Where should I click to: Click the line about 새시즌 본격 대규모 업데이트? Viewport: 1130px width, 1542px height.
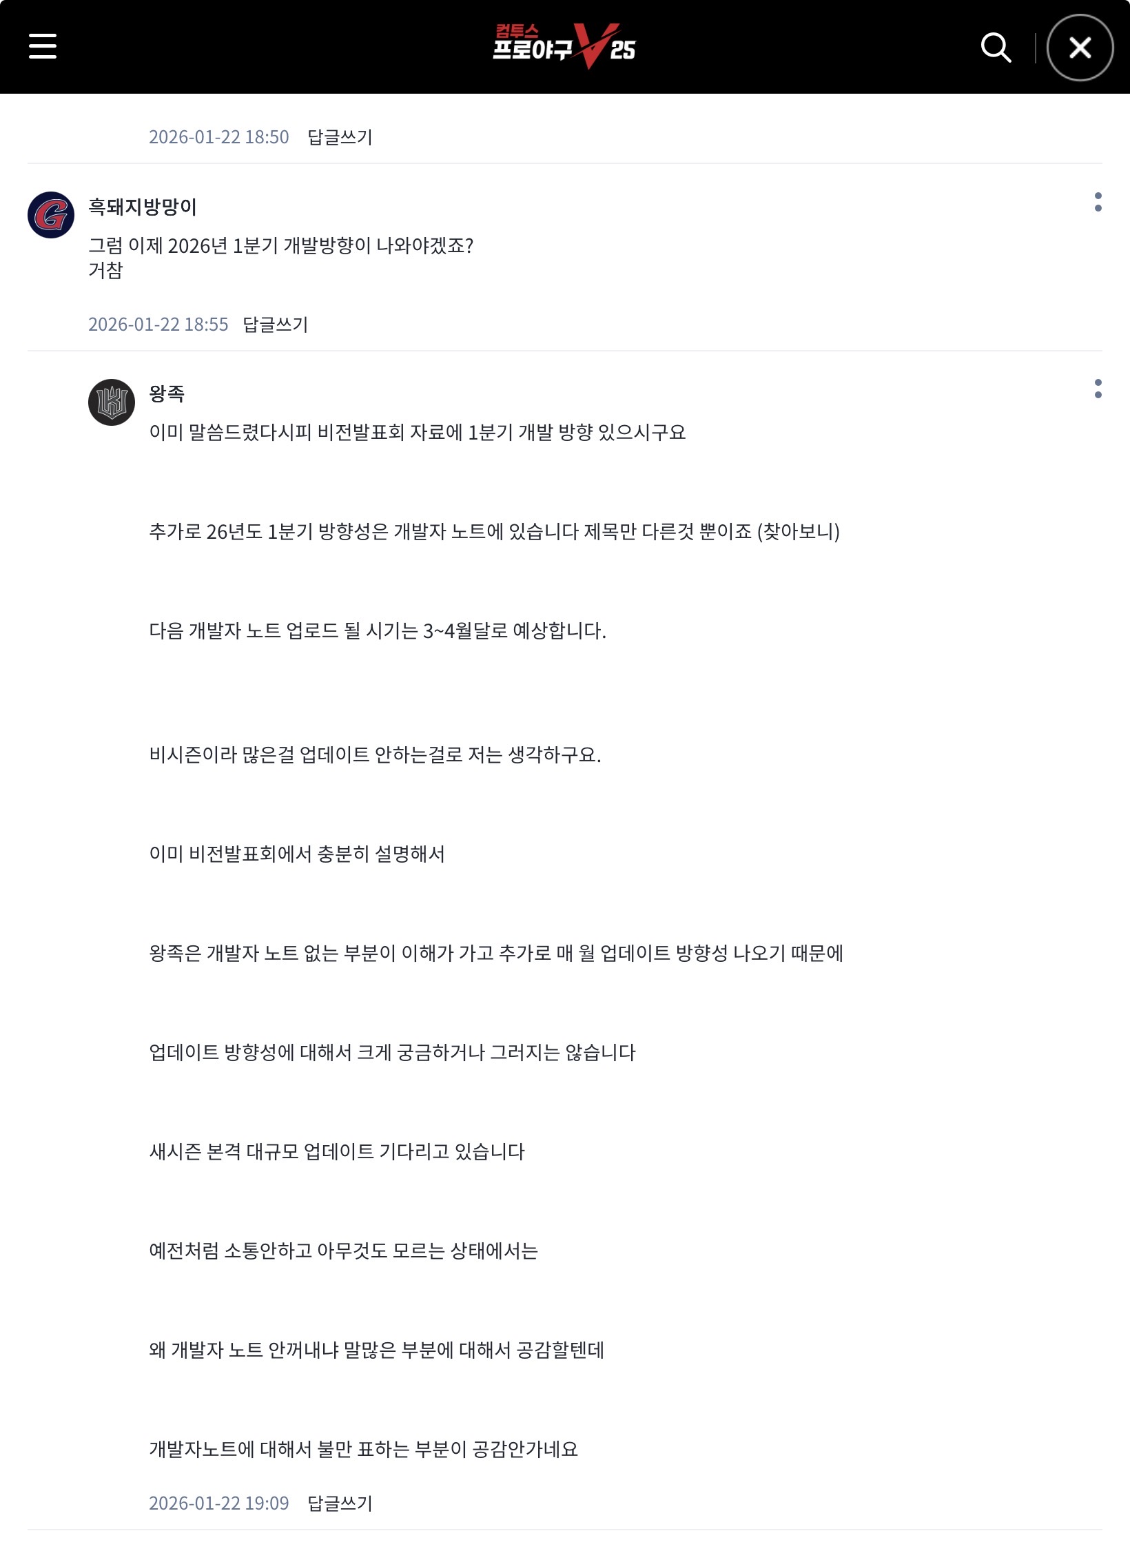(337, 1151)
